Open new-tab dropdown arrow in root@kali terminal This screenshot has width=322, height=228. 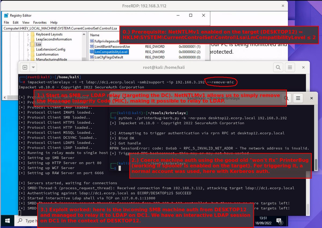point(33,67)
